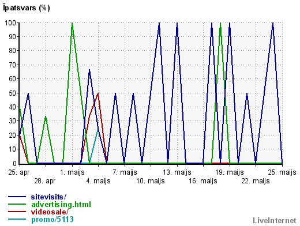Viewport: 300px width, 226px height.
Task: Click the 25. maijs date label
Action: [282, 172]
